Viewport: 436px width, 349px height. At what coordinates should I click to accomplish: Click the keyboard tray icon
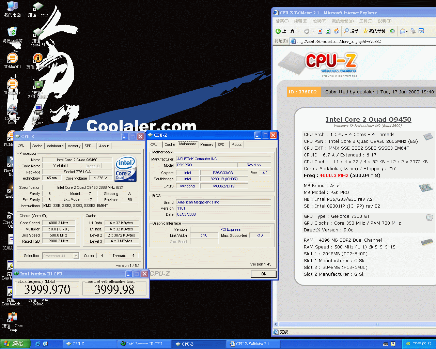pyautogui.click(x=386, y=344)
